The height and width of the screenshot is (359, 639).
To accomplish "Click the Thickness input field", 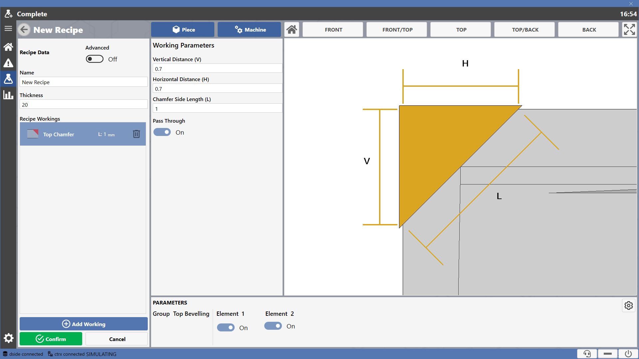I will click(x=84, y=104).
